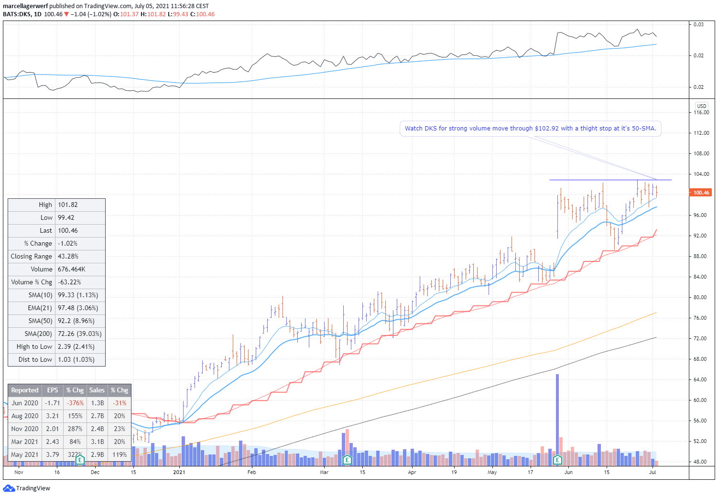Click the 48.00 label on the price axis

pos(700,462)
